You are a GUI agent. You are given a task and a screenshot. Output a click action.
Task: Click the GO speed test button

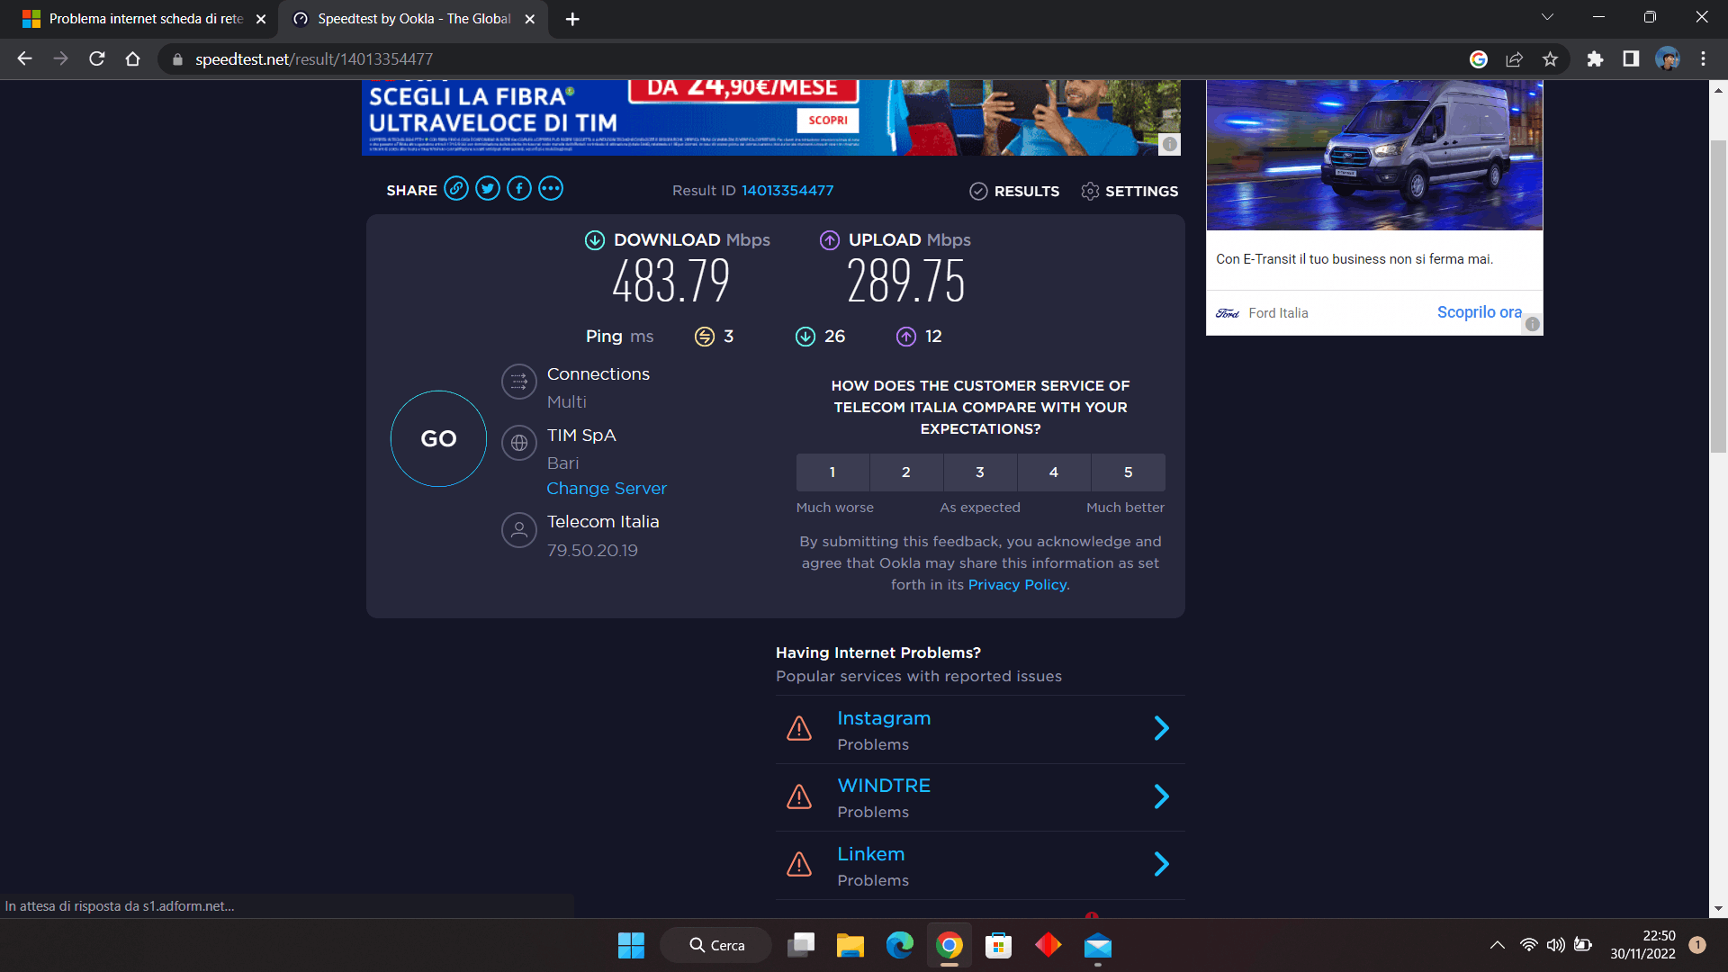click(x=438, y=439)
